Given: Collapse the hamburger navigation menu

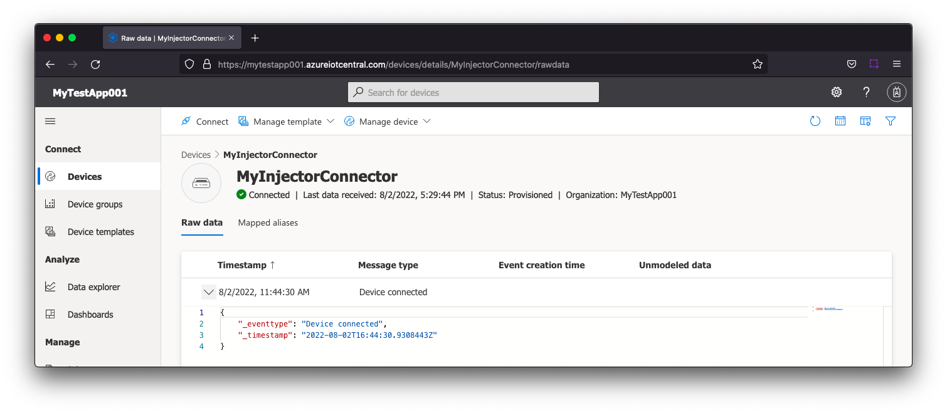Looking at the screenshot, I should coord(50,122).
